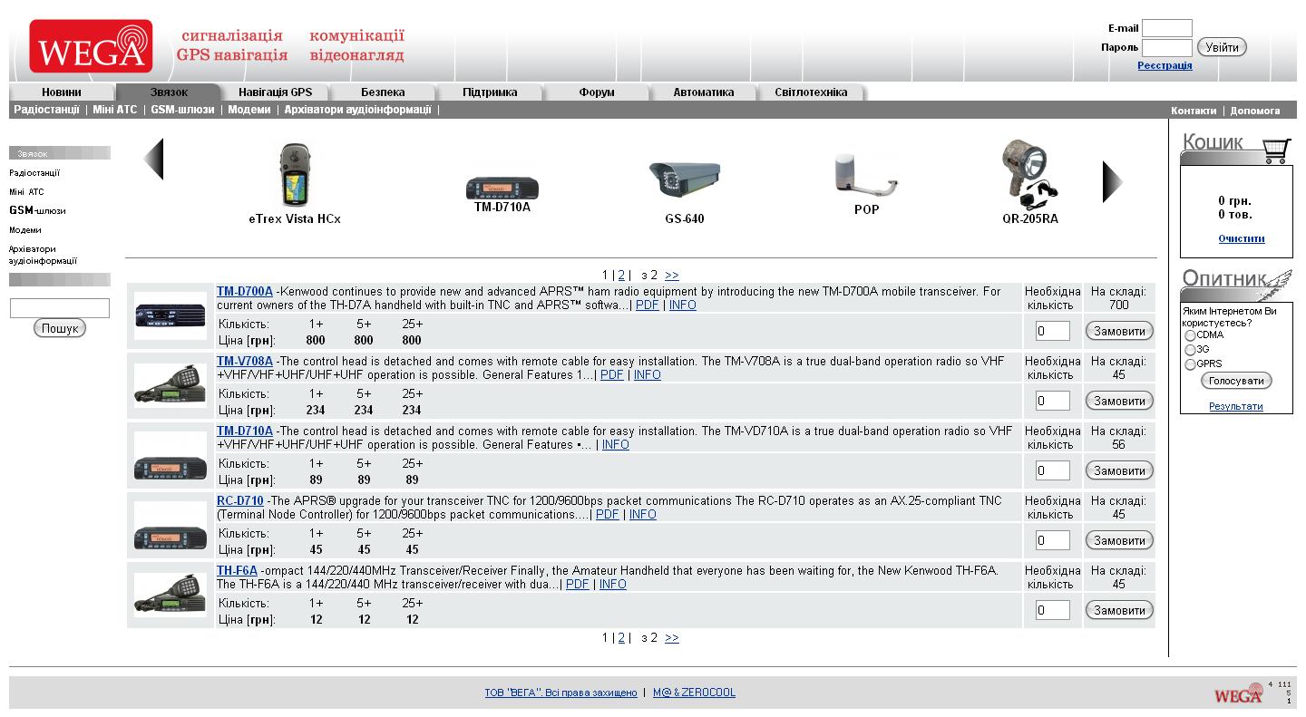Order TM-D700A with its Замовити button
Viewport: 1306px width, 717px height.
click(x=1119, y=331)
